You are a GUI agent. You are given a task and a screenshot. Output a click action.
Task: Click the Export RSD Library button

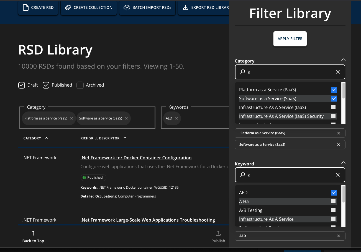pos(204,7)
